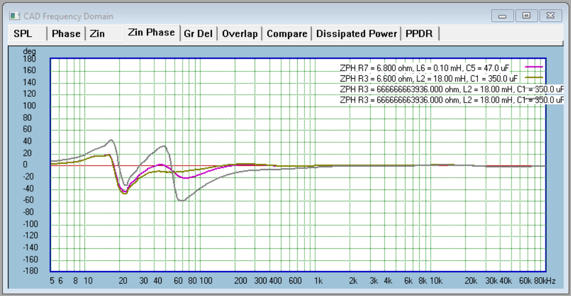571x296 pixels.
Task: Click the 0 label on the Y axis
Action: point(25,164)
